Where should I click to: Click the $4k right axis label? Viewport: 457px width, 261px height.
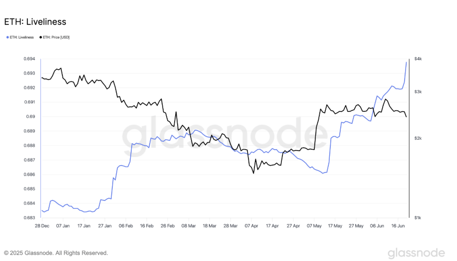[x=418, y=59]
